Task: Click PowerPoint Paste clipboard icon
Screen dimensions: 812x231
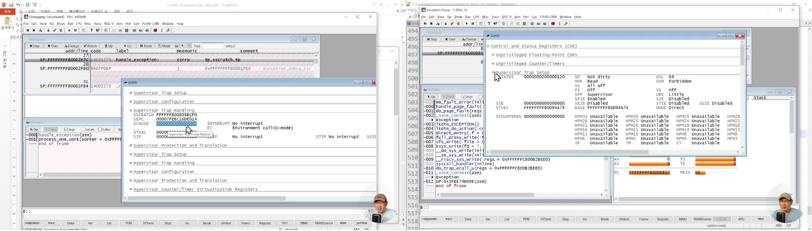Action: (x=7, y=21)
